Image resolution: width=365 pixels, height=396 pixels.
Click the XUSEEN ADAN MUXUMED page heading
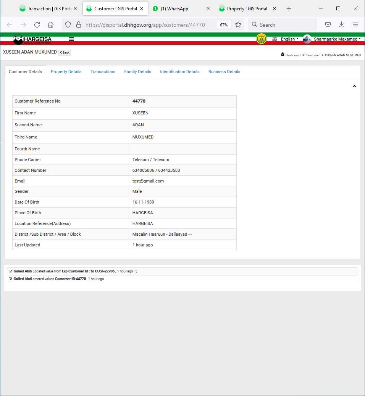pos(30,52)
